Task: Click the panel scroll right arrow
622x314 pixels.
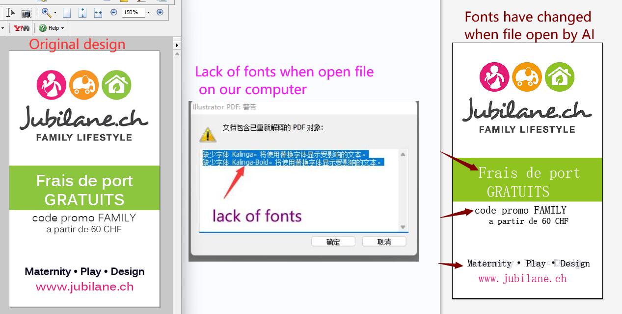Action: [x=177, y=45]
